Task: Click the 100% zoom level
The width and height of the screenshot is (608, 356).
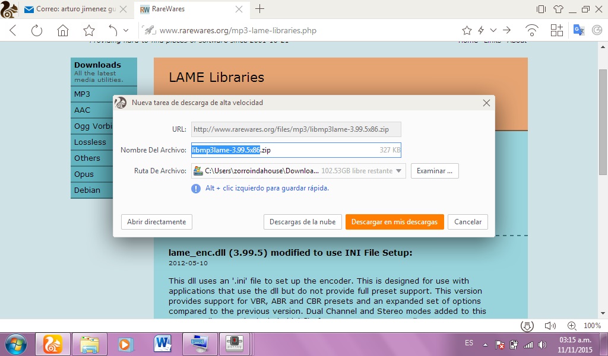Action: point(593,326)
